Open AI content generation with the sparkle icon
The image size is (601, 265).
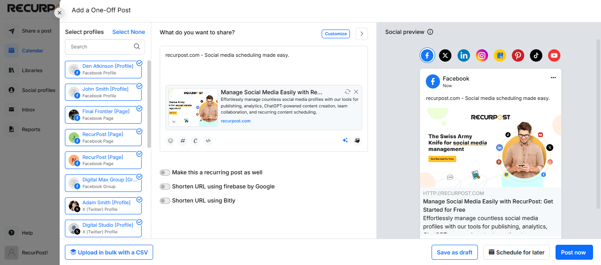click(x=345, y=140)
